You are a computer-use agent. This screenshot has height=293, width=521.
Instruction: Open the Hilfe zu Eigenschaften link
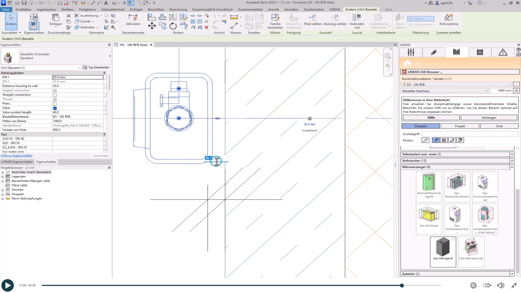click(x=17, y=156)
